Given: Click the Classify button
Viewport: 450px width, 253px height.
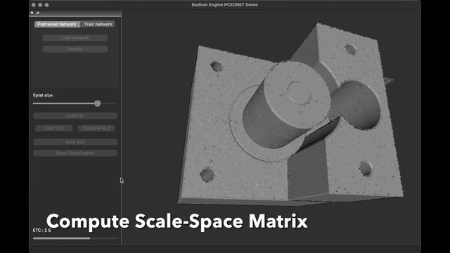Looking at the screenshot, I should click(75, 49).
